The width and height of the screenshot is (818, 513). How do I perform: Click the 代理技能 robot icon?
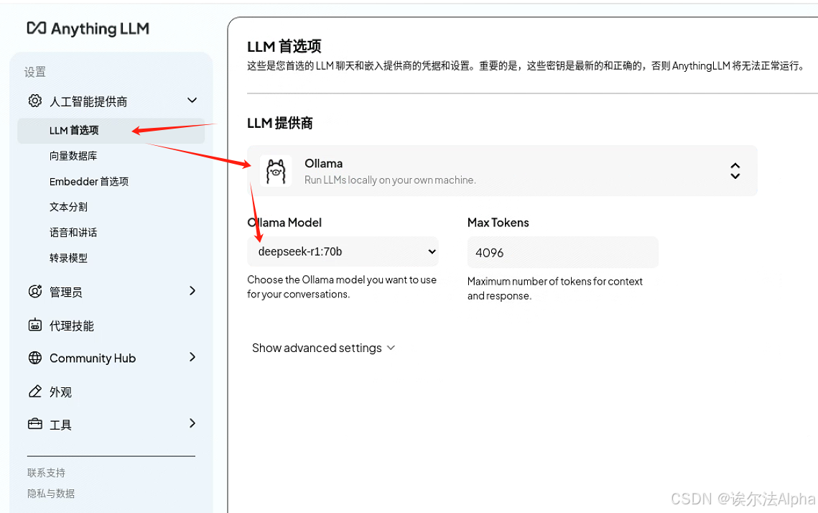35,325
